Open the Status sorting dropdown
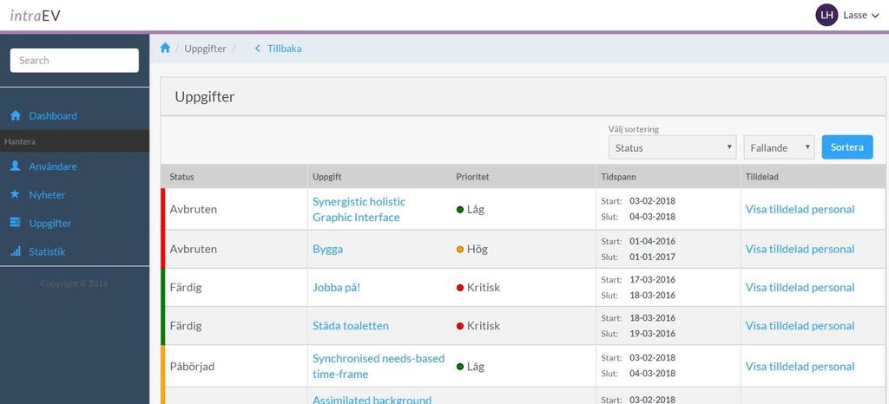This screenshot has height=404, width=889. (x=673, y=147)
